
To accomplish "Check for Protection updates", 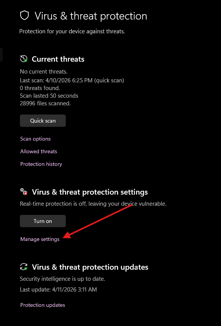I will point(42,305).
